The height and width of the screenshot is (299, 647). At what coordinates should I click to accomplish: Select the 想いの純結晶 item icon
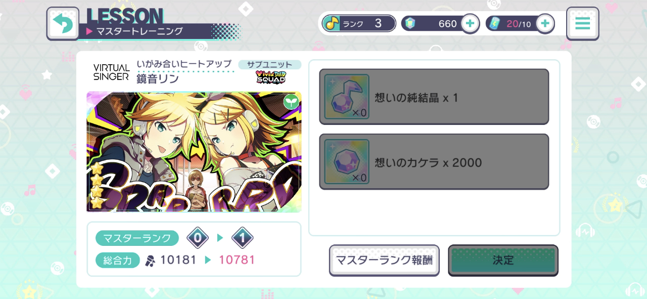point(347,97)
